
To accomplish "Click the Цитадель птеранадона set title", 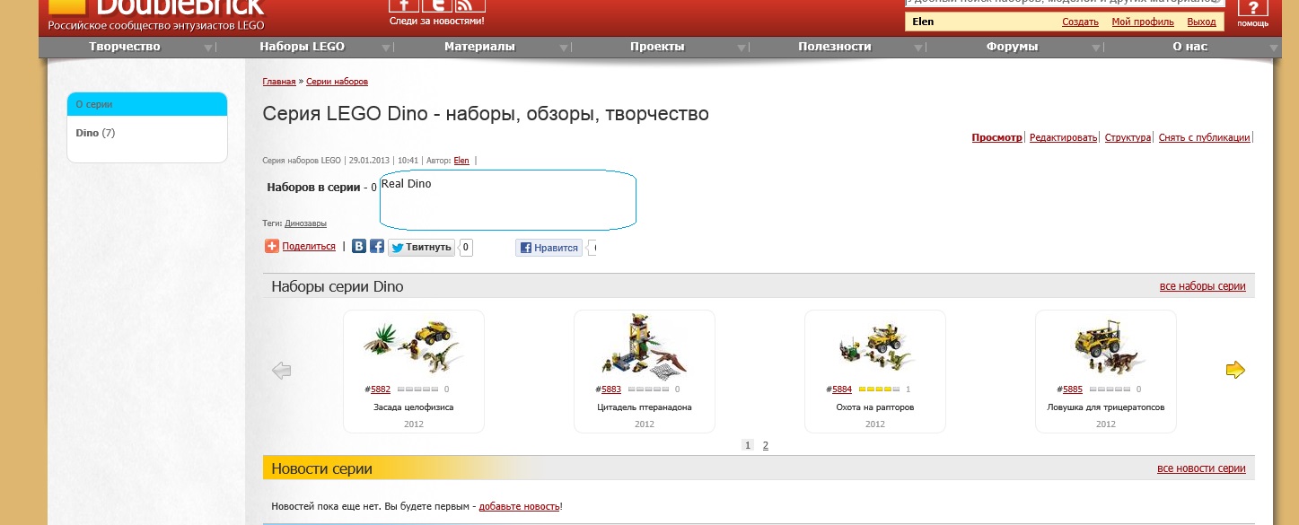I will pyautogui.click(x=645, y=407).
